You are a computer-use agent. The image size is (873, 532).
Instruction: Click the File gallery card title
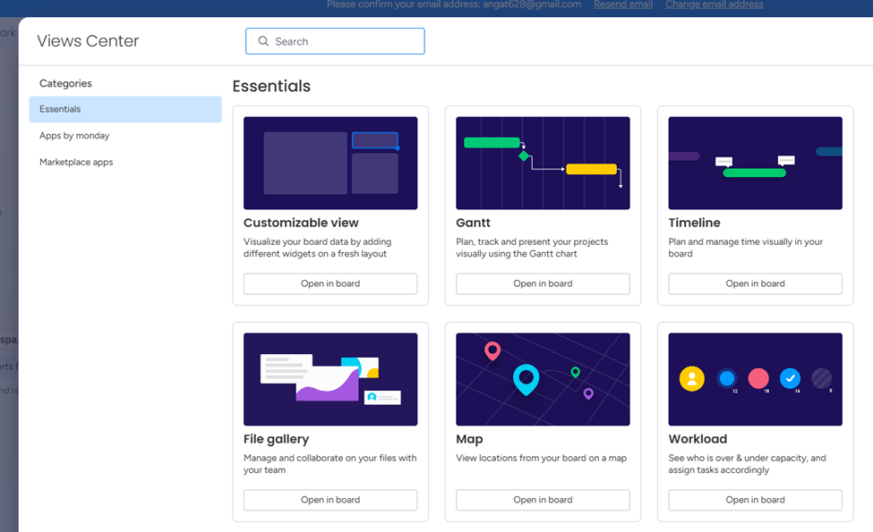coord(276,439)
